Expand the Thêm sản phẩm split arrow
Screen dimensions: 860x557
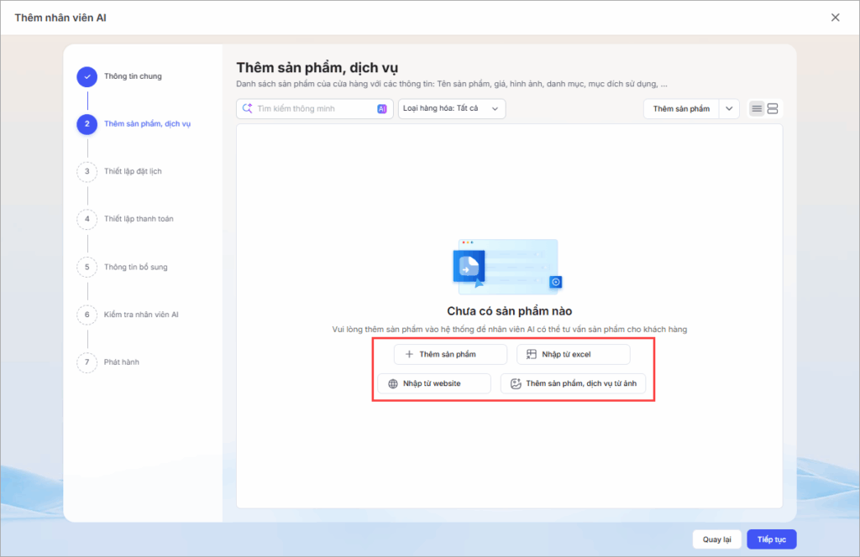click(729, 109)
